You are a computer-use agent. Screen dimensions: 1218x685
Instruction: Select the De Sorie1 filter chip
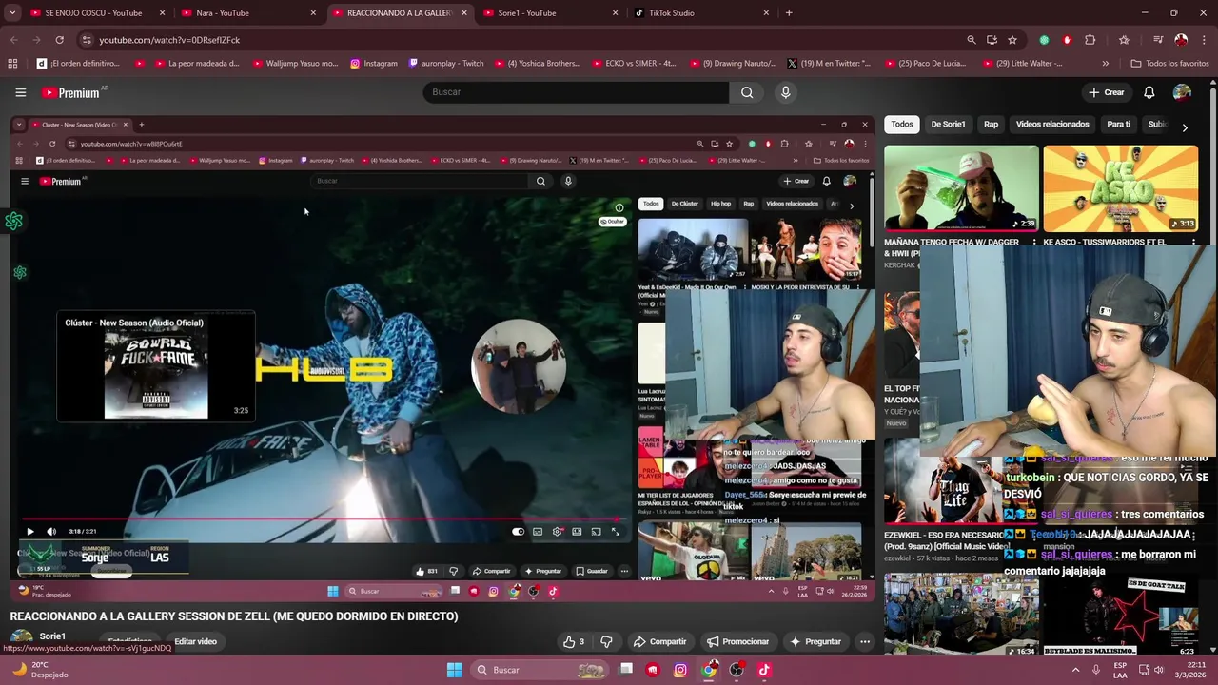(948, 125)
